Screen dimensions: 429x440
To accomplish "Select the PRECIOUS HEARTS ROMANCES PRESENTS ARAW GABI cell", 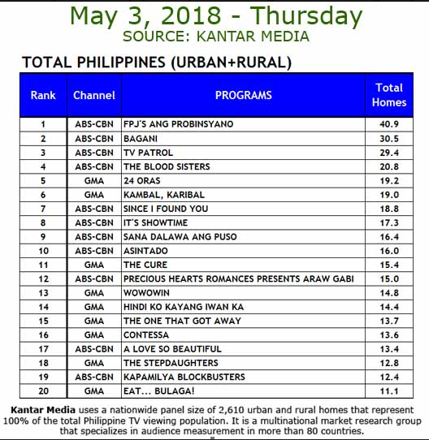I will coord(243,279).
